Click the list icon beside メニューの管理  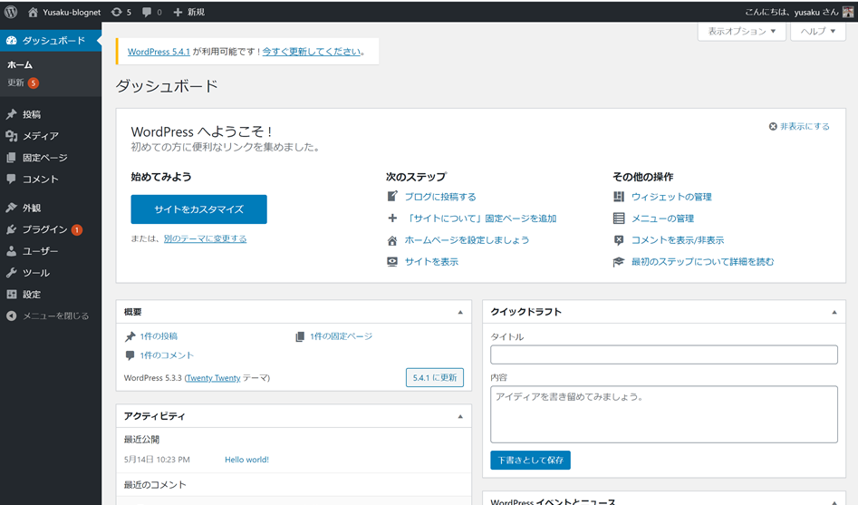tap(619, 218)
